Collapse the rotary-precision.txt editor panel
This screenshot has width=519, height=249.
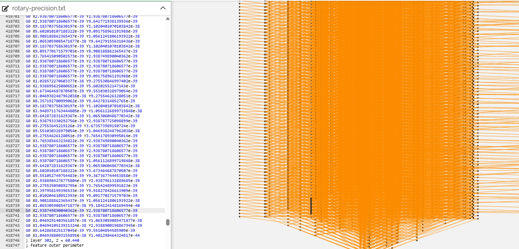[163, 8]
